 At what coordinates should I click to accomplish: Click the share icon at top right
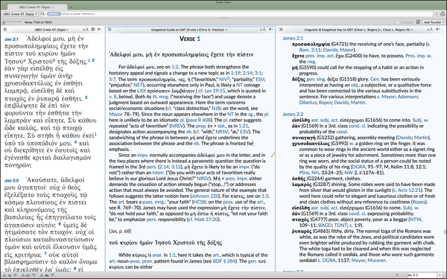pyautogui.click(x=443, y=13)
